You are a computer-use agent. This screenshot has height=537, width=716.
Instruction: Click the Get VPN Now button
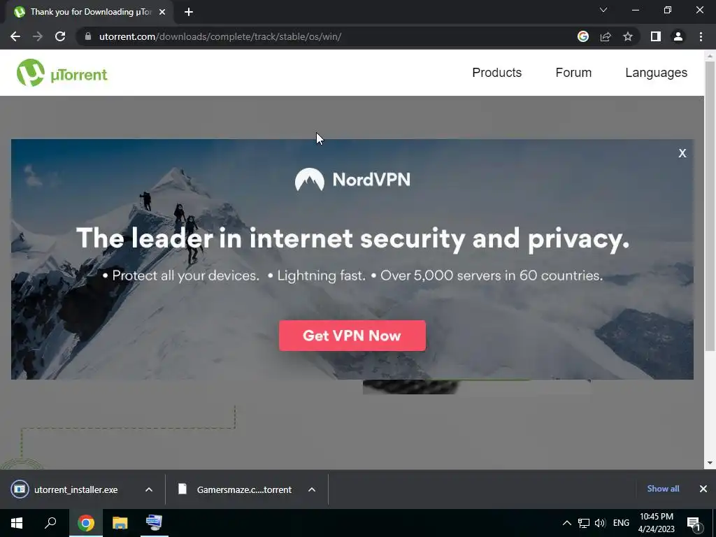pos(352,336)
